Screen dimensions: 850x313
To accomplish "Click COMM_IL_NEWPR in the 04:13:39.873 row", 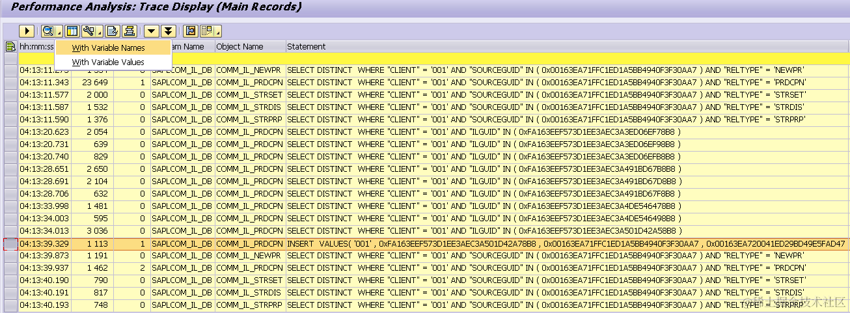I will (x=249, y=256).
